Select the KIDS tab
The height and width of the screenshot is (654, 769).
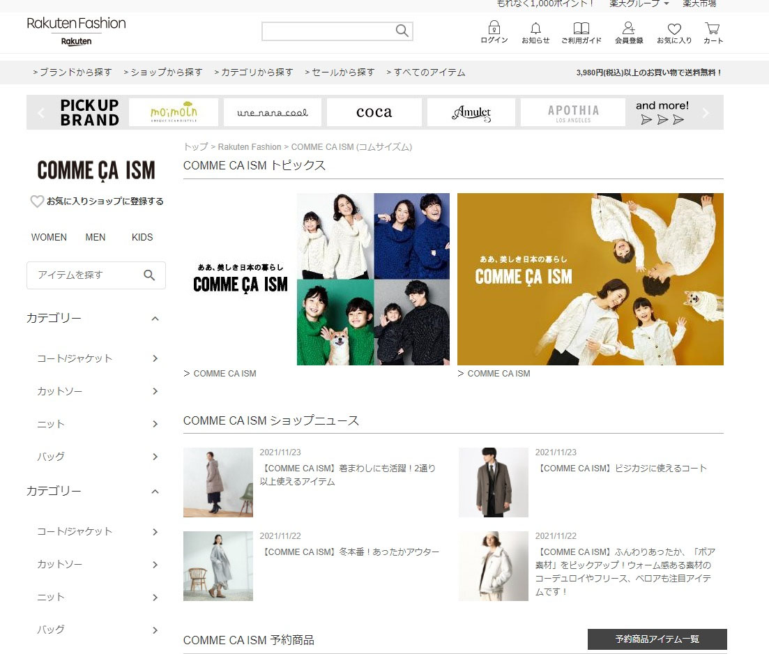[x=142, y=238]
